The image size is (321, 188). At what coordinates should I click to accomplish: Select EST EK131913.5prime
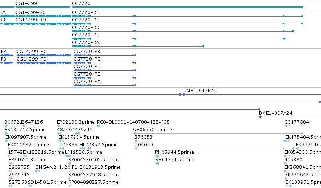pyautogui.click(x=100, y=168)
